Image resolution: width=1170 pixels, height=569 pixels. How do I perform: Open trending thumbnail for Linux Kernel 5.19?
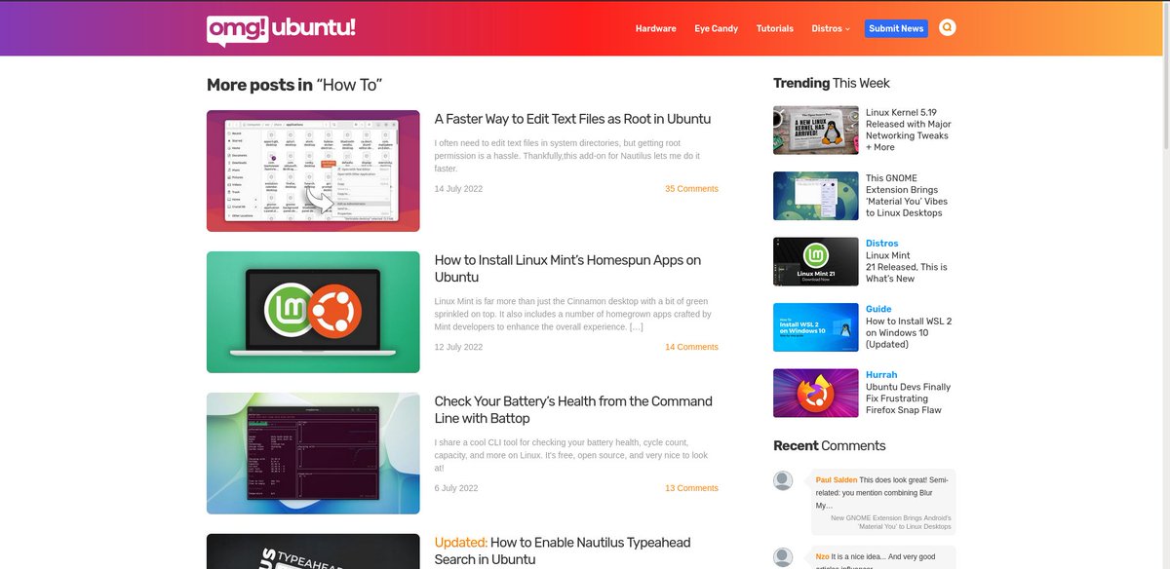816,131
